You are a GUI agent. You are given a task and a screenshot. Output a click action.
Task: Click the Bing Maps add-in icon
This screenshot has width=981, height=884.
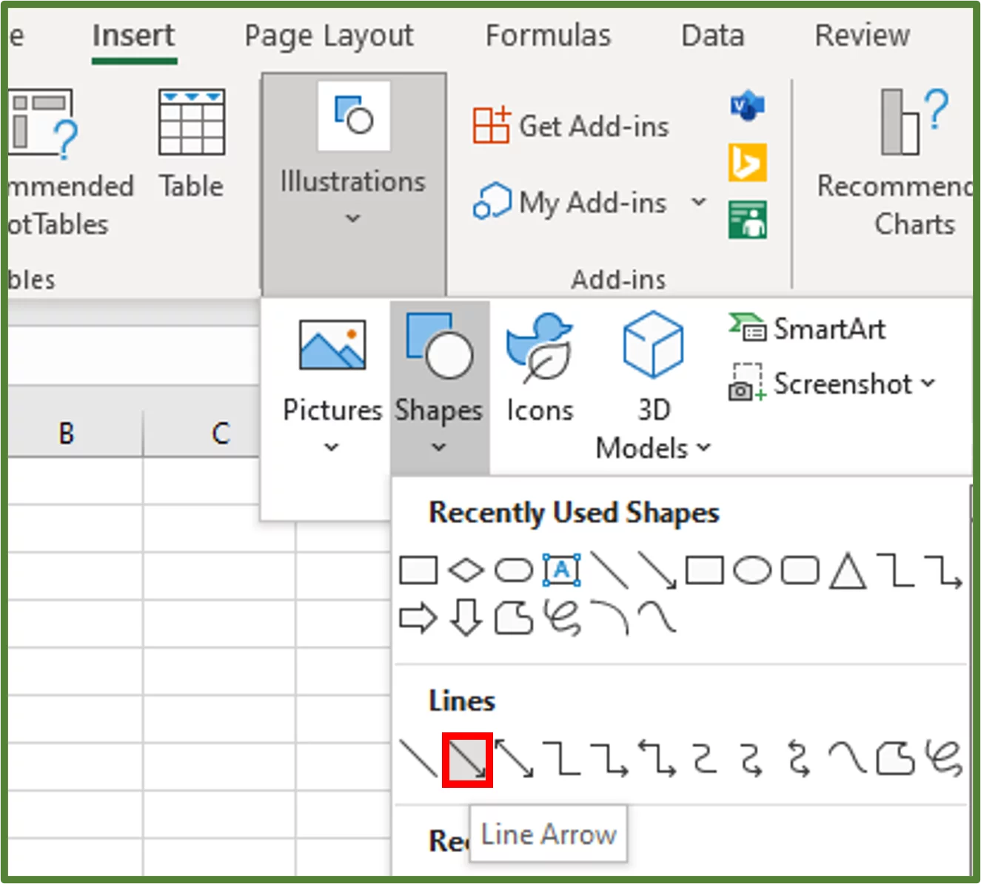(x=747, y=163)
